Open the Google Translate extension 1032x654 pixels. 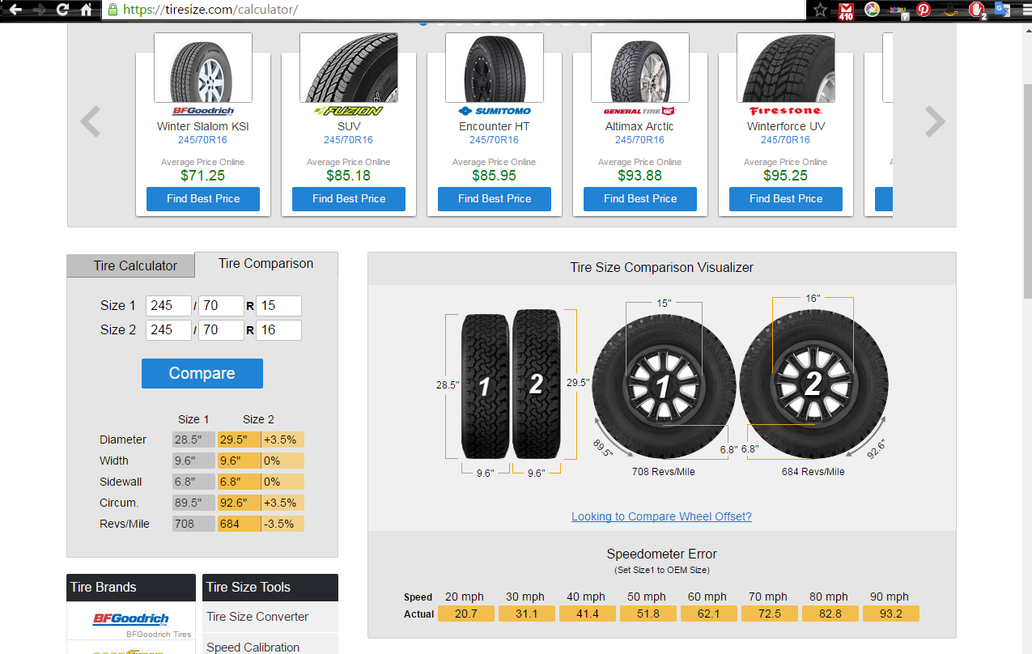1002,11
